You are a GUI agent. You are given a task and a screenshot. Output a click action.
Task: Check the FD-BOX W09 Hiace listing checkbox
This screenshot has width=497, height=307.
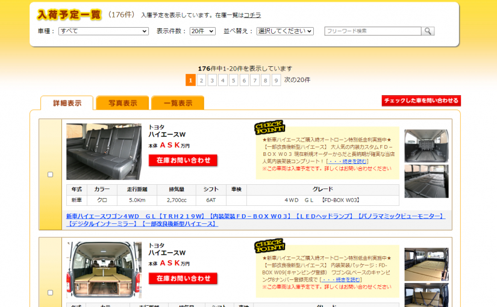coord(51,293)
